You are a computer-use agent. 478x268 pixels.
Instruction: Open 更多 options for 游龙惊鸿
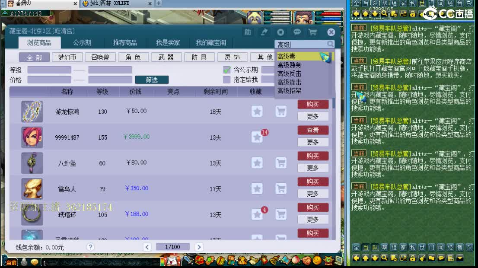click(x=313, y=116)
